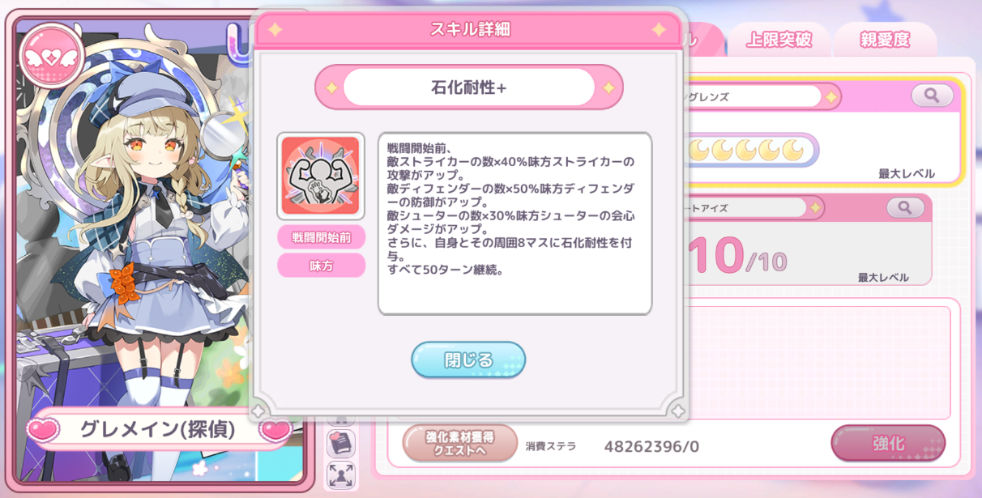
Task: Close the dialog with 閉じる
Action: point(468,360)
